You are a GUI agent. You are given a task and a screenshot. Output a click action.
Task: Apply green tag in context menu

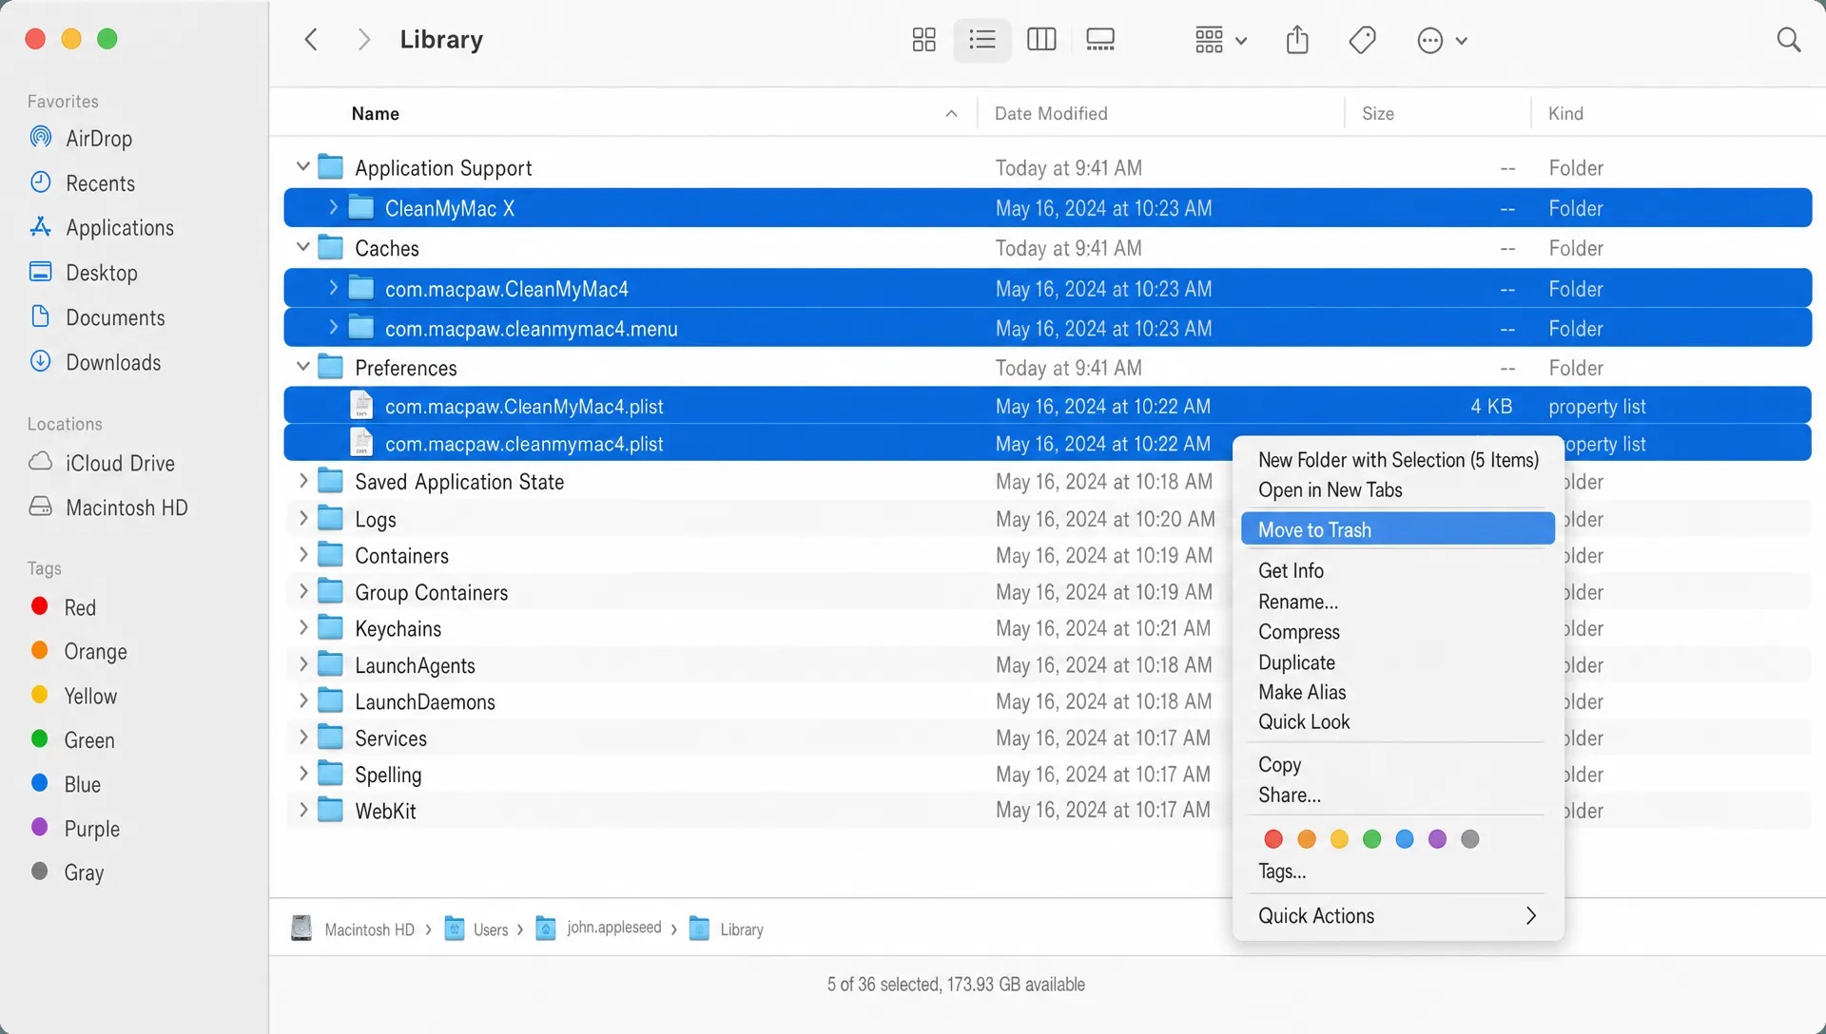pyautogui.click(x=1371, y=839)
